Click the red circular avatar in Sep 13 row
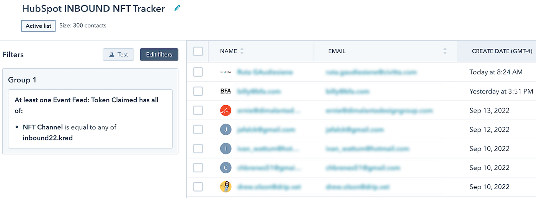536x198 pixels. pyautogui.click(x=226, y=111)
